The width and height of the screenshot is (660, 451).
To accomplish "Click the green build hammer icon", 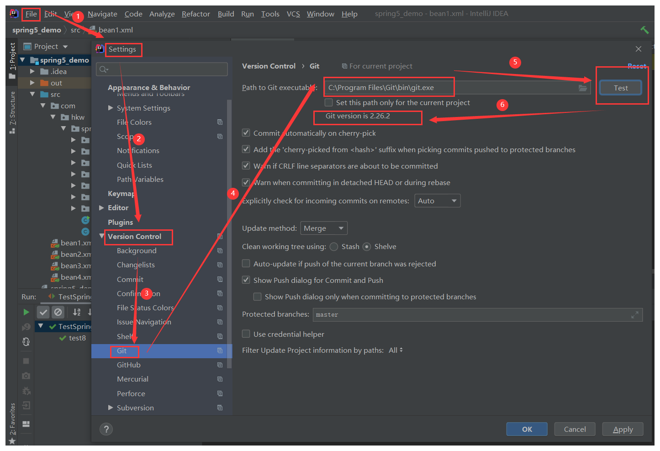I will (644, 30).
